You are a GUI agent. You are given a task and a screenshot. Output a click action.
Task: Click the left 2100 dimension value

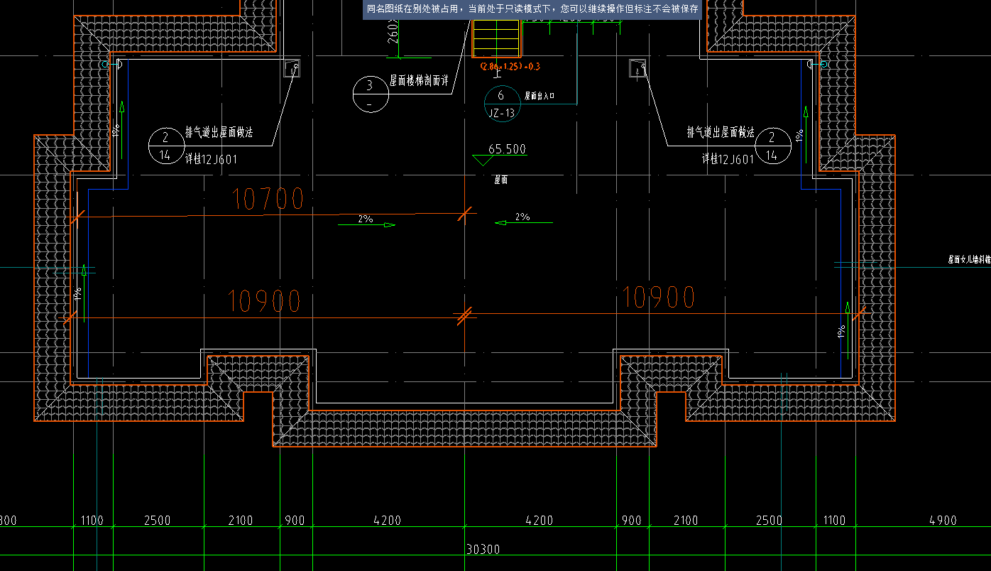click(240, 521)
